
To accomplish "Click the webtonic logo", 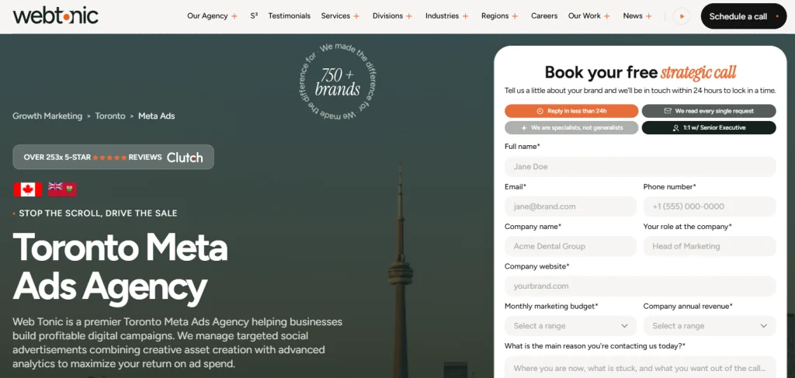I will (x=56, y=16).
